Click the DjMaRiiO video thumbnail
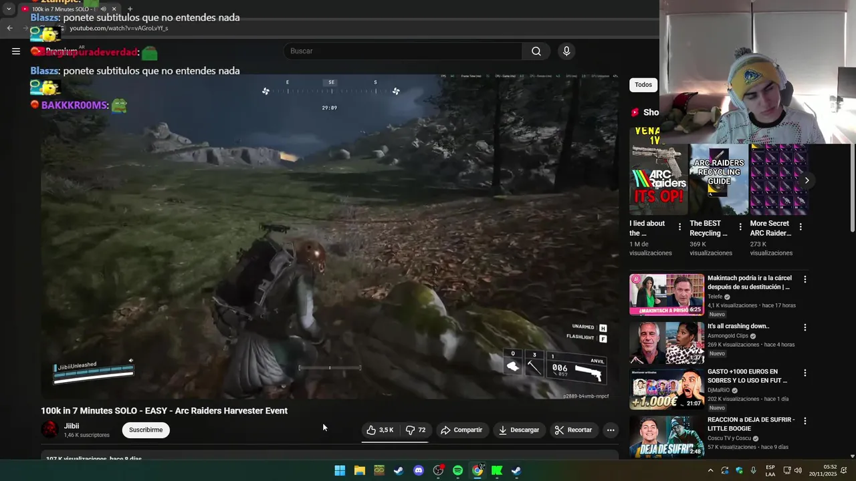The image size is (856, 481). click(667, 388)
